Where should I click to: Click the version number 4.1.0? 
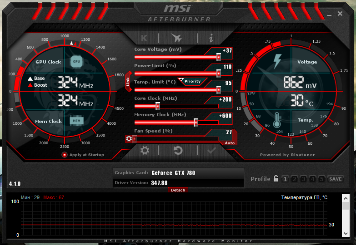[15, 184]
